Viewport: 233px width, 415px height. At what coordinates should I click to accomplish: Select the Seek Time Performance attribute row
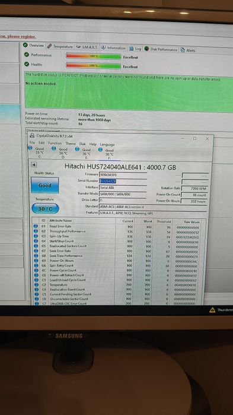coord(119,256)
